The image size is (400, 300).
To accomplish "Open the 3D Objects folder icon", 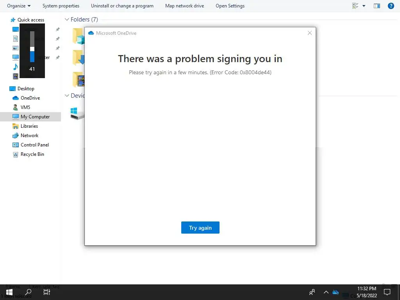I will [x=79, y=36].
